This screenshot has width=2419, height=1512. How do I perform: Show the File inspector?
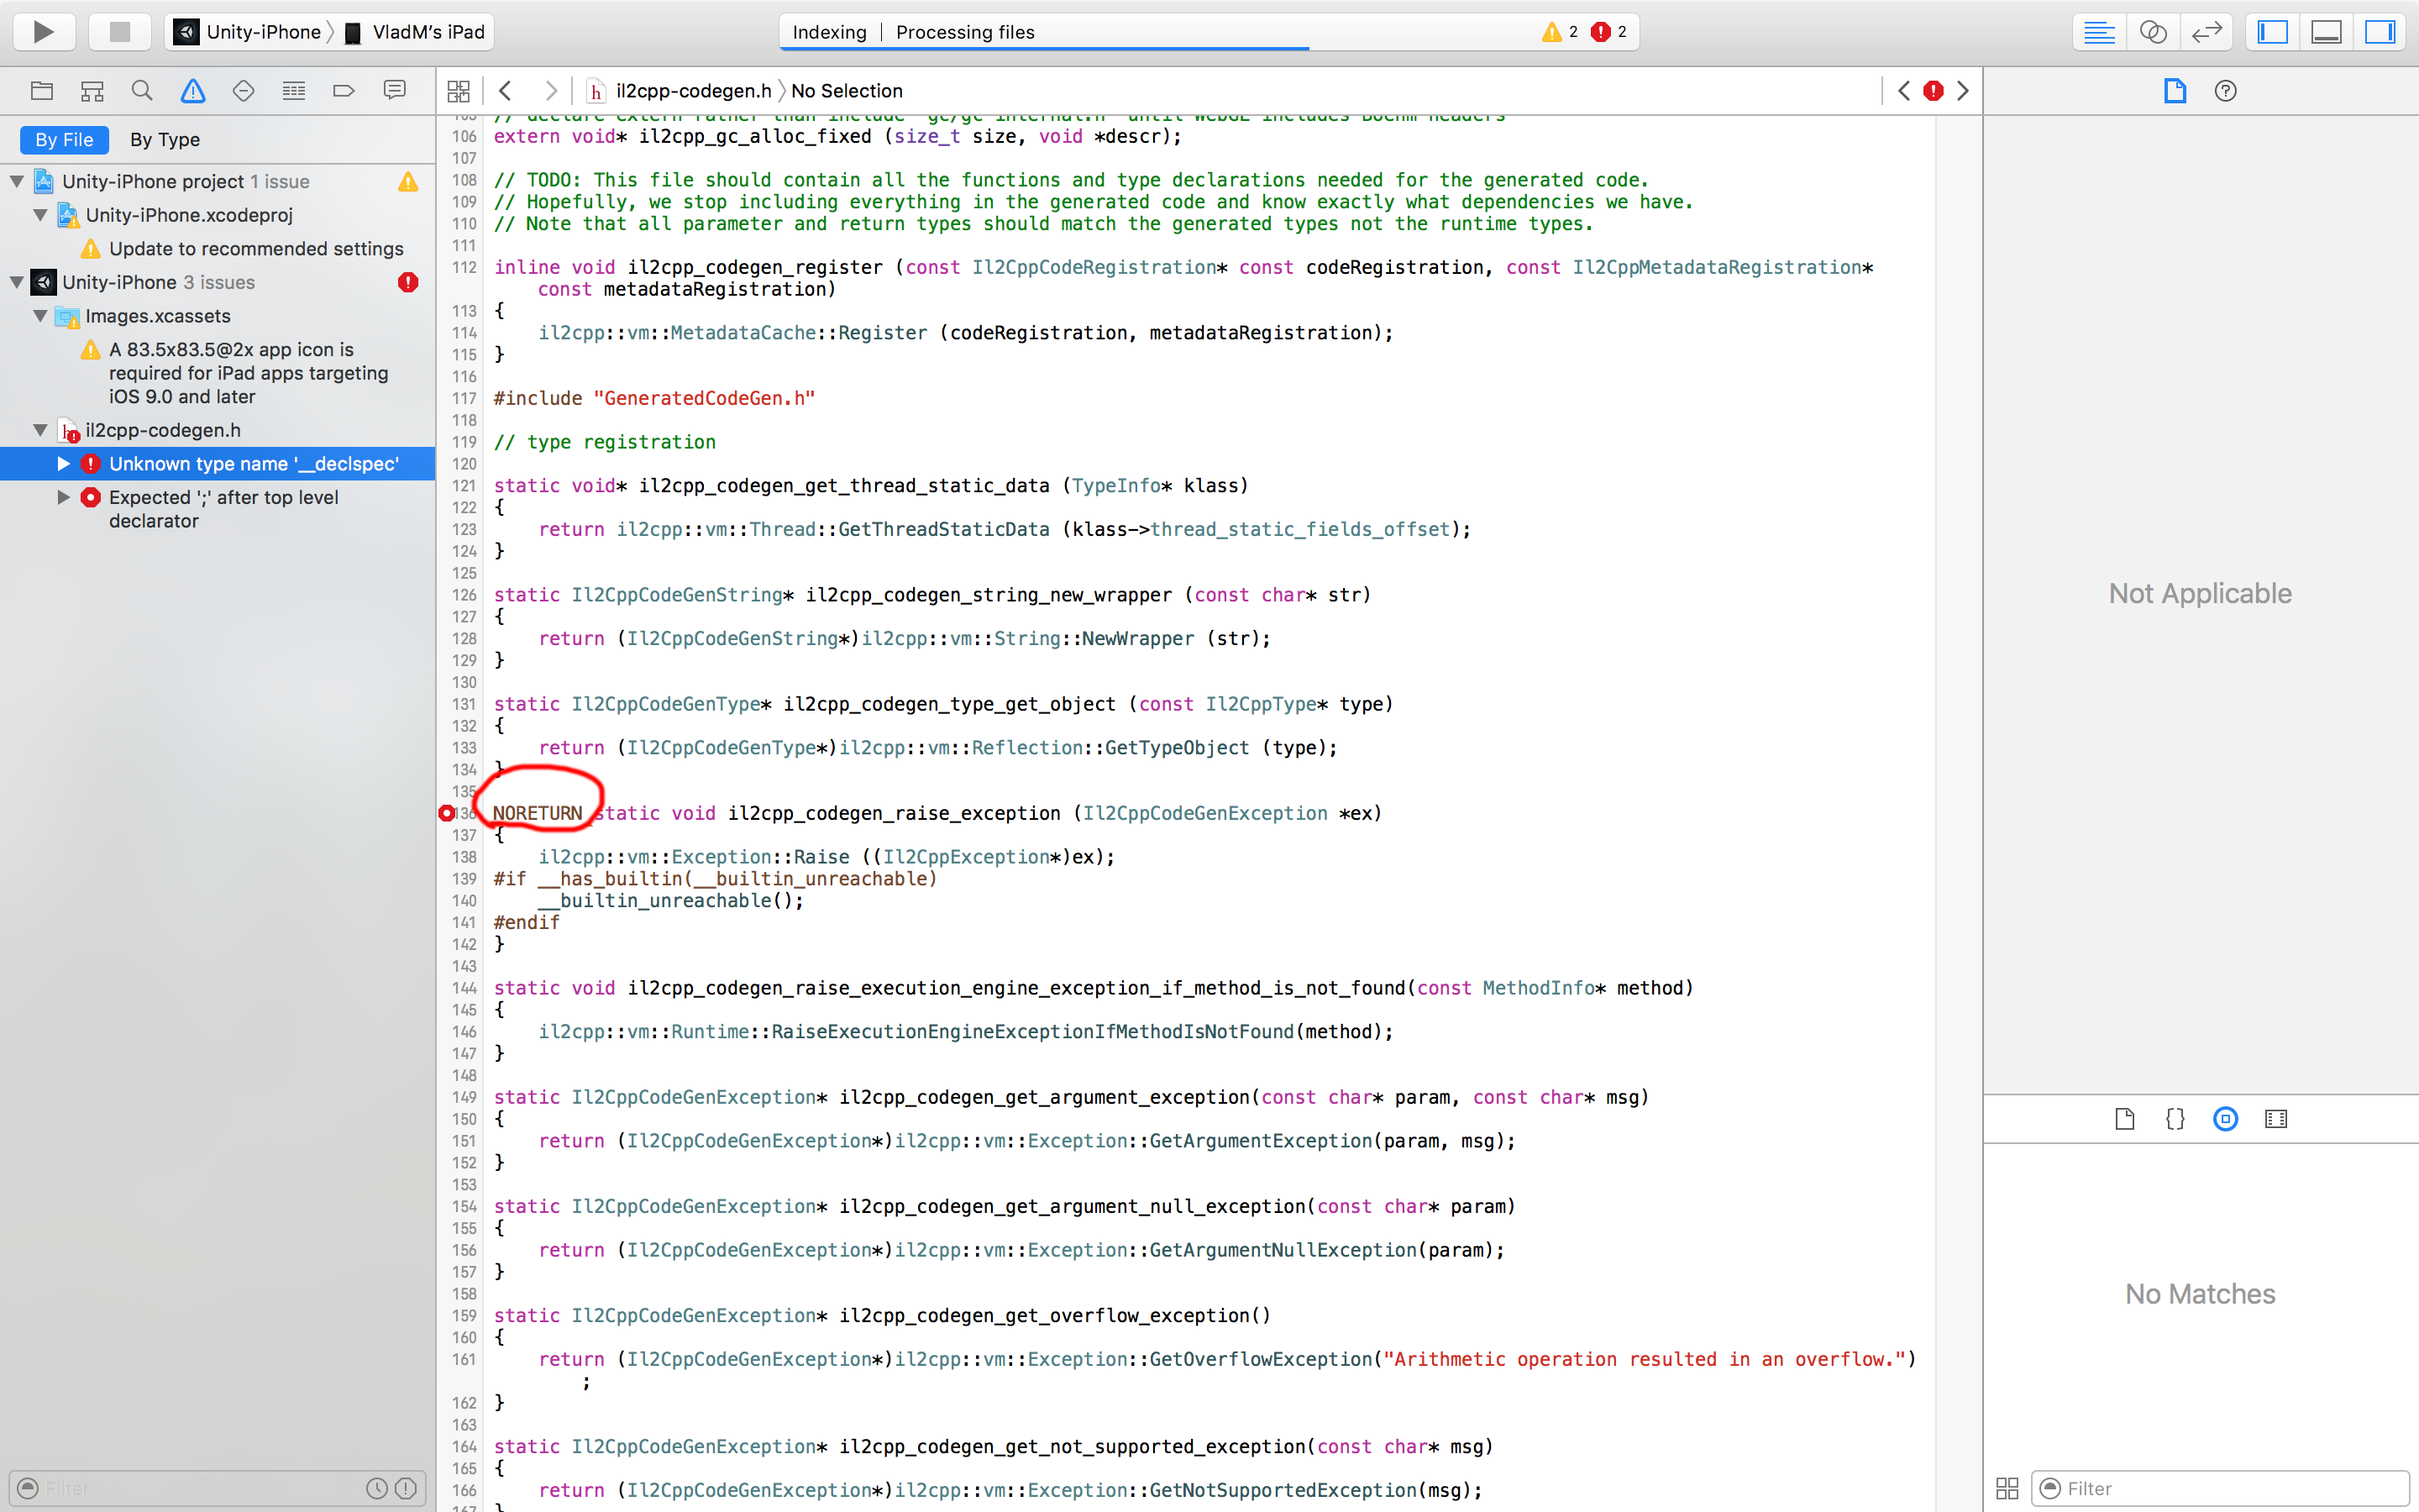2175,91
